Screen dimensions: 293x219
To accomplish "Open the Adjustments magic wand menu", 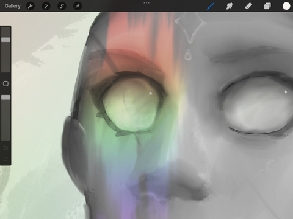I will [x=46, y=6].
